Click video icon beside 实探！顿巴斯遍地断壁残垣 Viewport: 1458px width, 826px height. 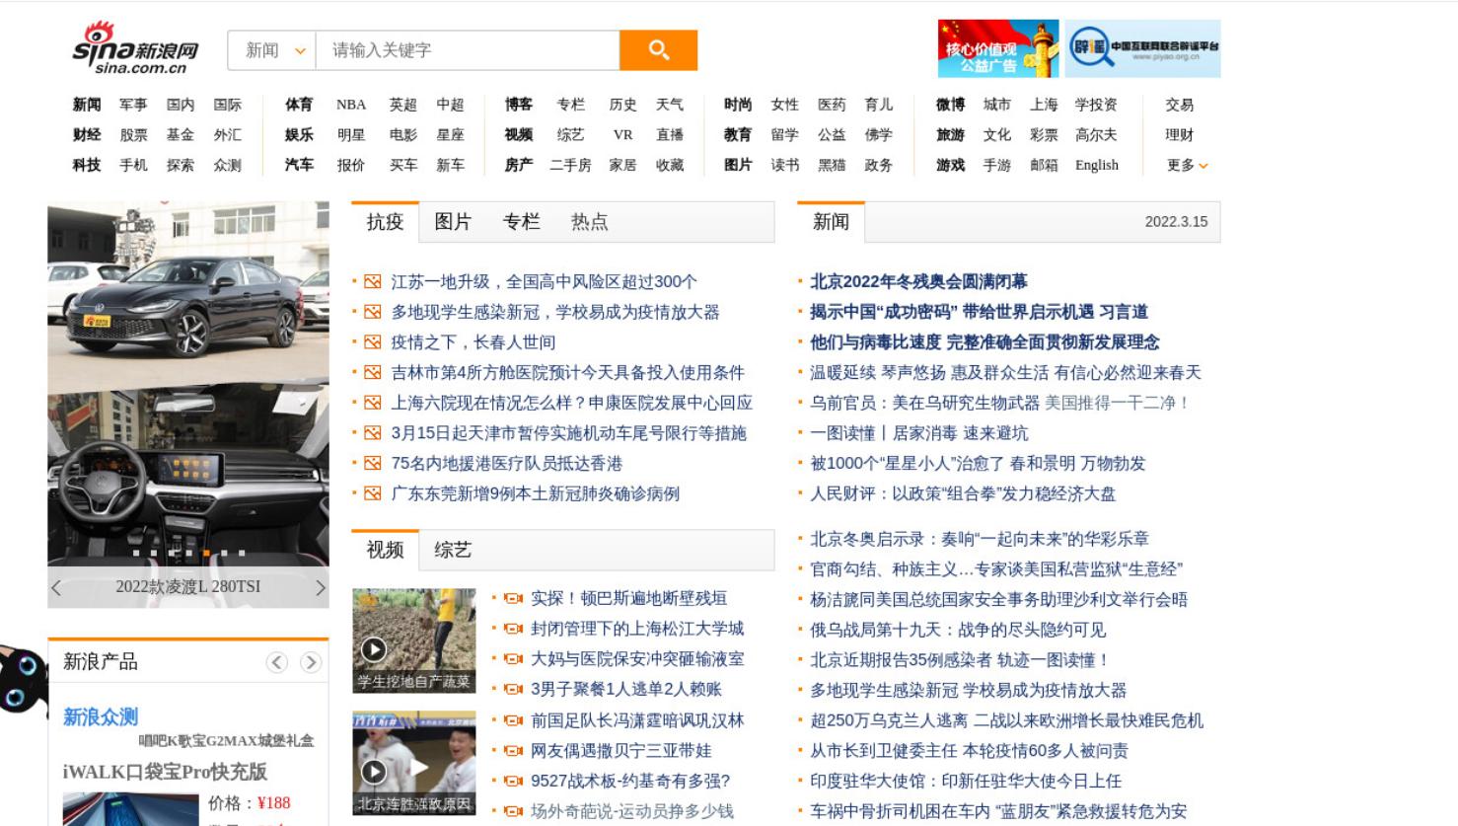(513, 598)
